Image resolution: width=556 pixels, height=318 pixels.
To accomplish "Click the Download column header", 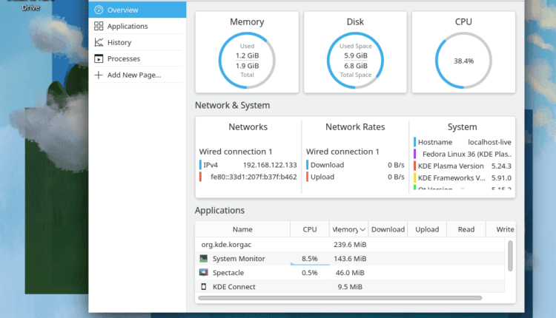I will 388,230.
